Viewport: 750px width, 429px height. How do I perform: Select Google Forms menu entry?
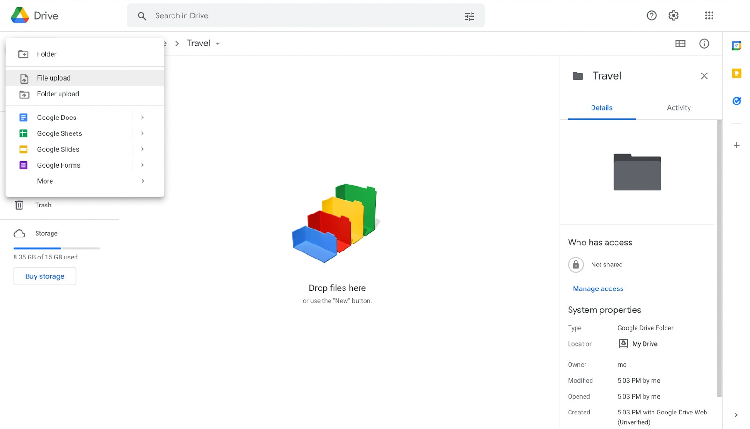point(85,165)
